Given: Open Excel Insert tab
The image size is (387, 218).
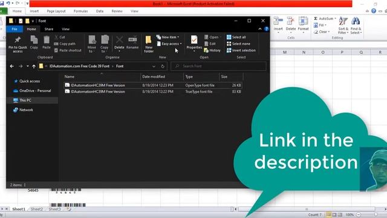Looking at the screenshot, I should (34, 11).
